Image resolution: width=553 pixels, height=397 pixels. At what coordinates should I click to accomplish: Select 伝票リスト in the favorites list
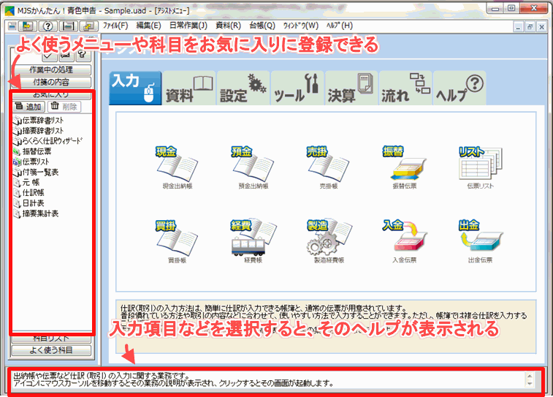tap(31, 162)
